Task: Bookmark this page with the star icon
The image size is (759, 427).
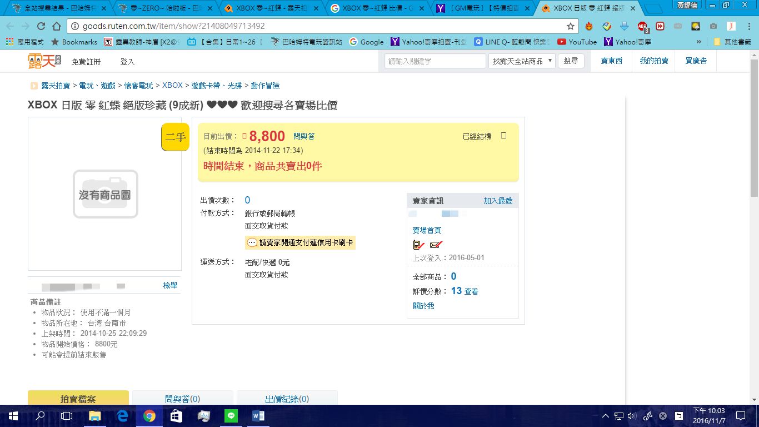Action: pyautogui.click(x=570, y=26)
